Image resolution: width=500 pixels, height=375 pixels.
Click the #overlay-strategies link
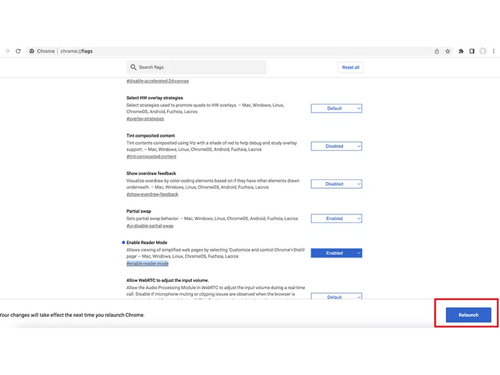(145, 119)
